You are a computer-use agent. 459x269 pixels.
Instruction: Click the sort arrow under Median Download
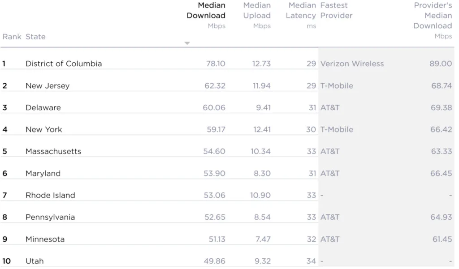(187, 43)
